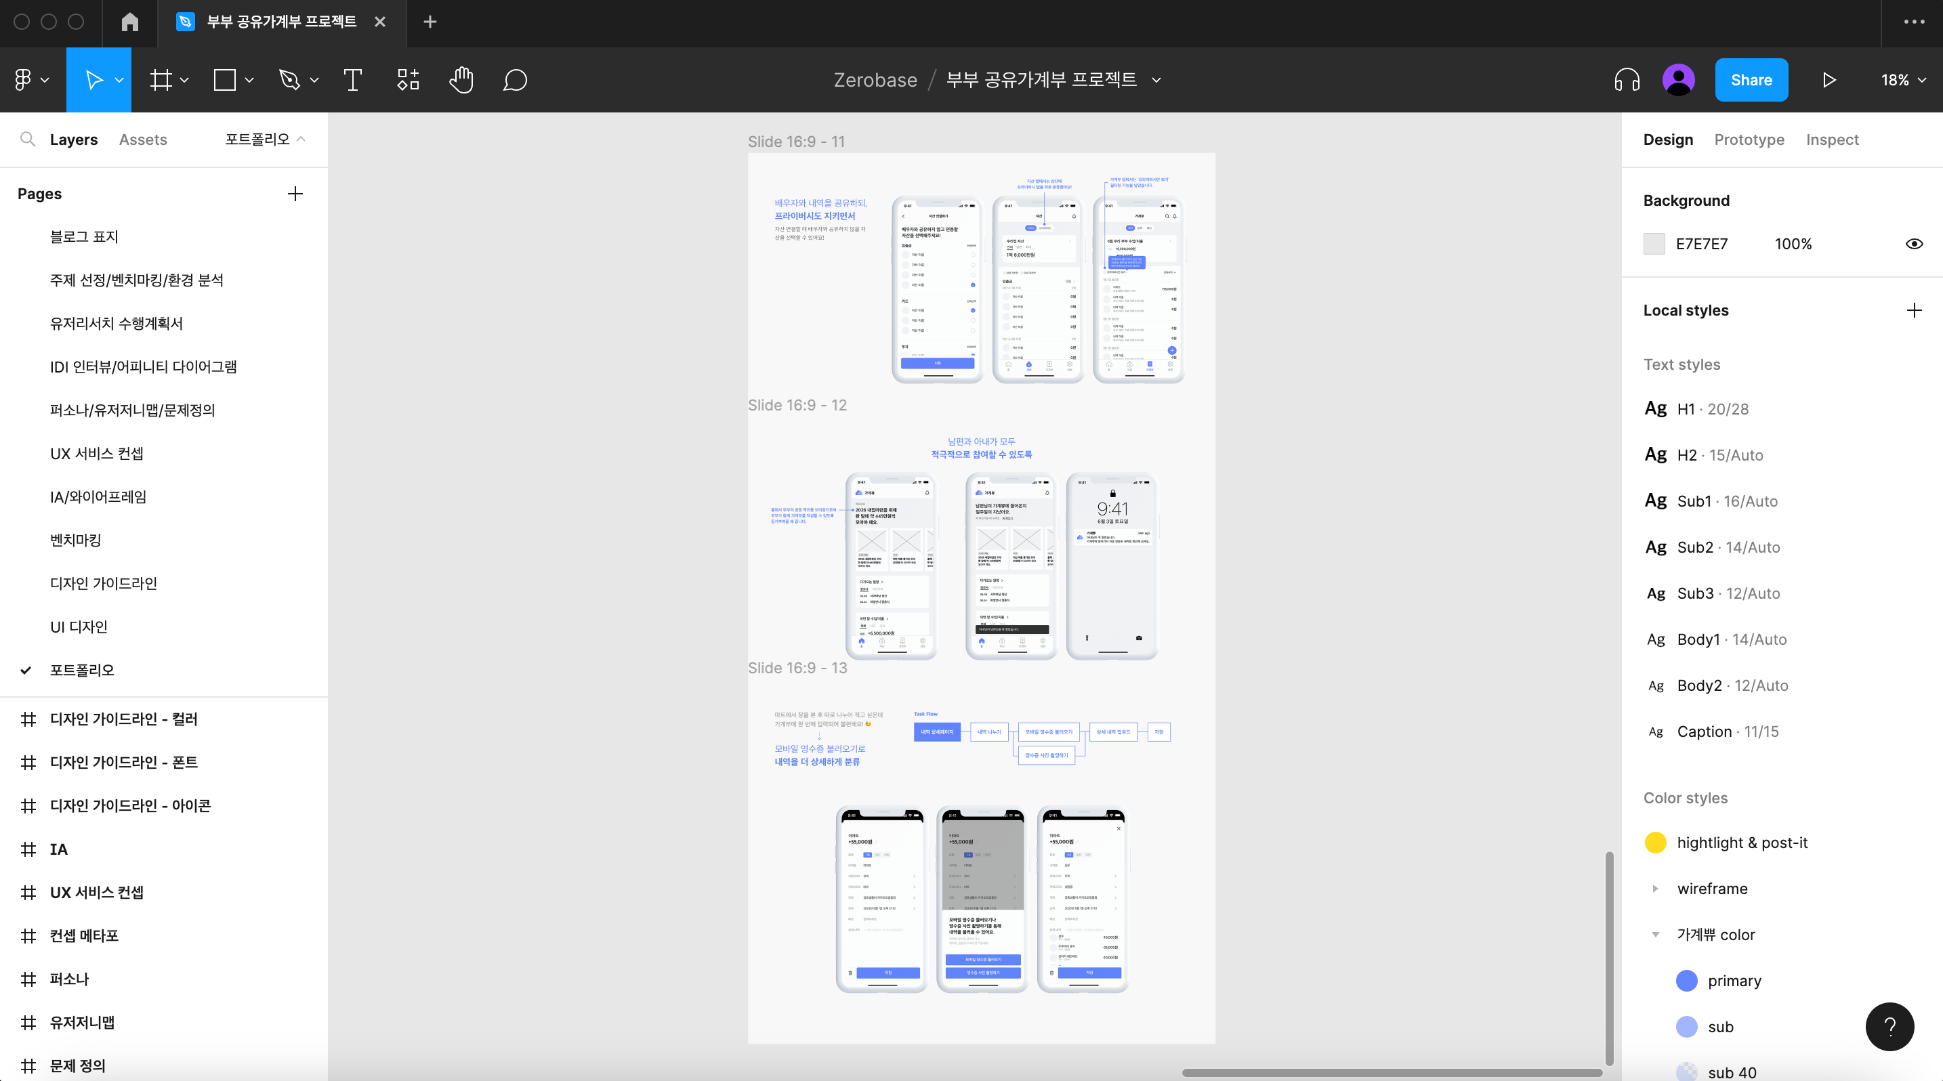The image size is (1943, 1081).
Task: Select the Hand tool
Action: coord(461,80)
